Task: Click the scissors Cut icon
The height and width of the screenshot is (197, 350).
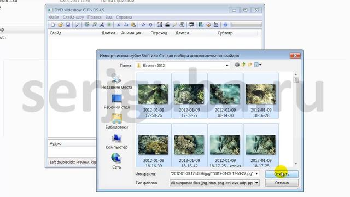Action: point(119,25)
